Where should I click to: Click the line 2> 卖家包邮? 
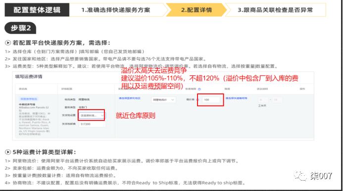[62, 168]
